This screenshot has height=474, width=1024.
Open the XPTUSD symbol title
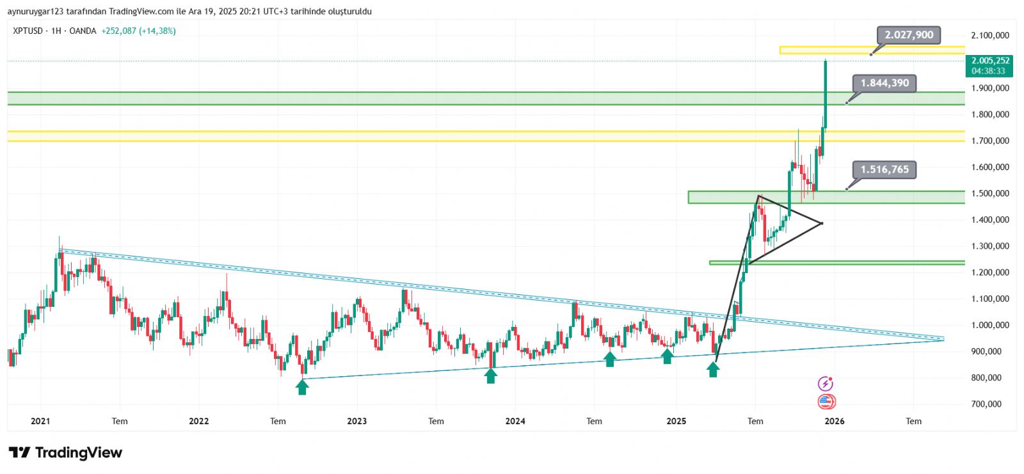[28, 31]
